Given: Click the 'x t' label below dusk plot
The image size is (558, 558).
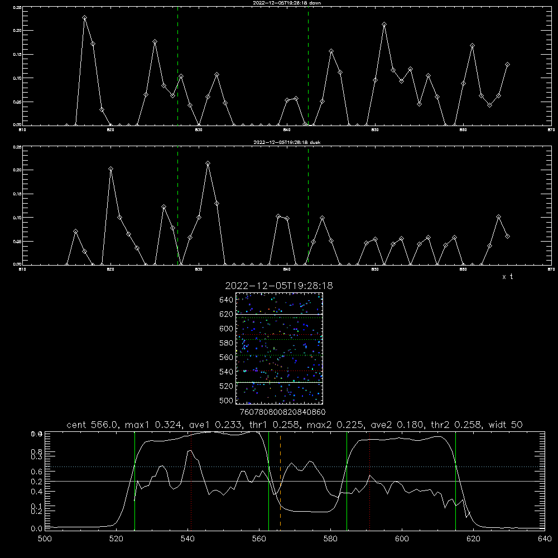Looking at the screenshot, I should point(507,277).
